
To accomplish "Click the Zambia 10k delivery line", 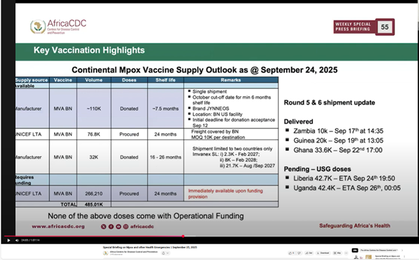I will (338, 131).
